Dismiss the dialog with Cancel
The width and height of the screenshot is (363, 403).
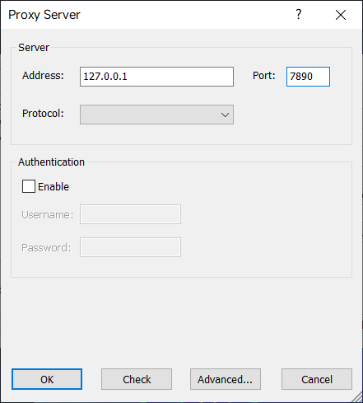(317, 379)
